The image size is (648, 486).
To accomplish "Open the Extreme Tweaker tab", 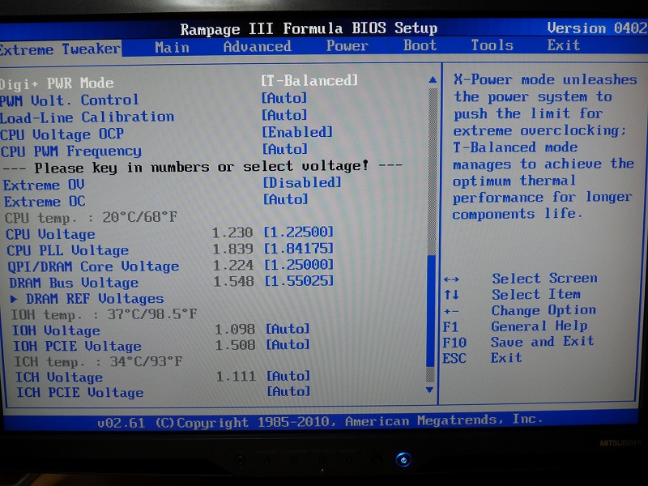I will 60,49.
